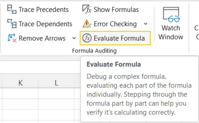The height and width of the screenshot is (123, 199).
Task: Click the Error Checking warning icon
Action: click(x=87, y=23)
